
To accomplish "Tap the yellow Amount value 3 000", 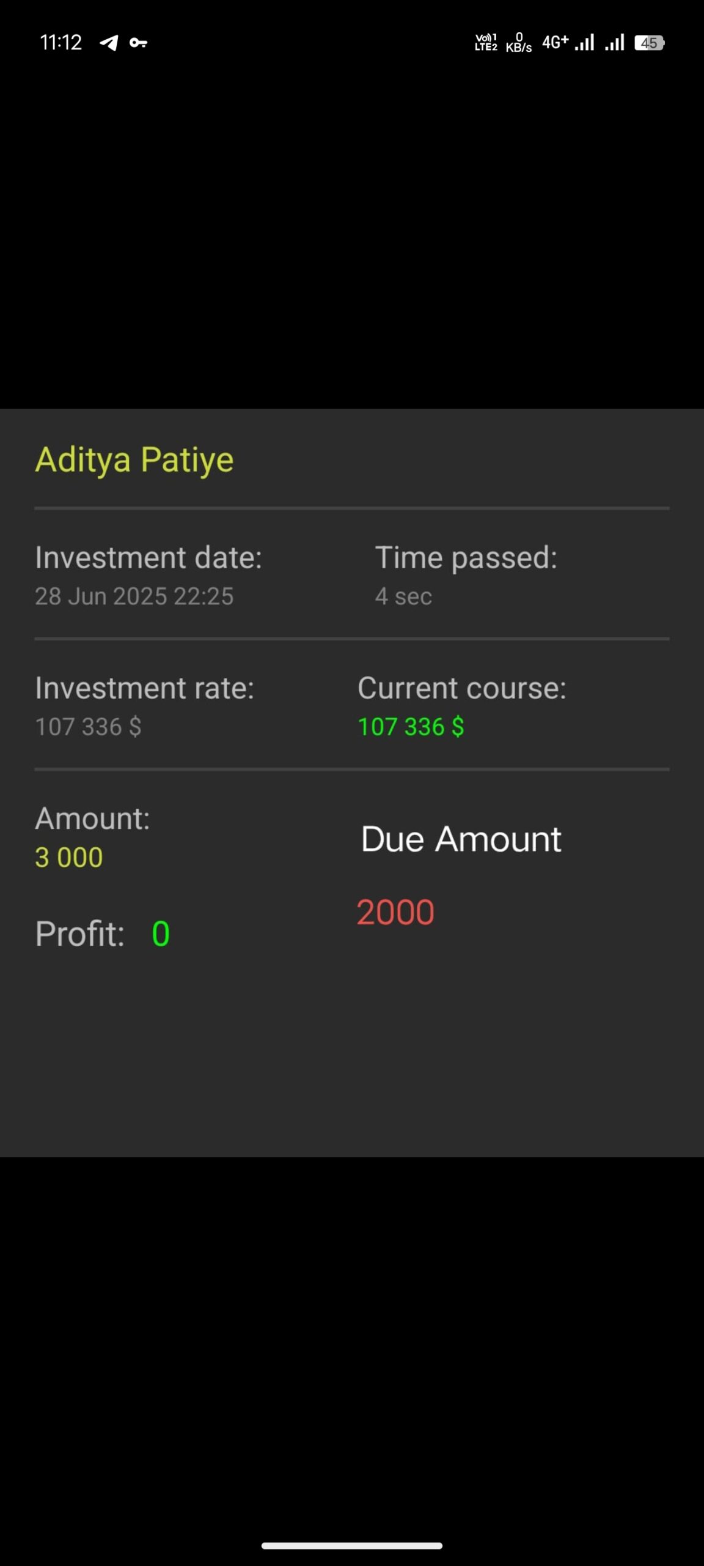I will pos(69,857).
